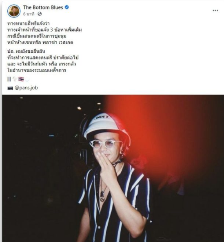Open the three-dot post options menu
Viewport: 224px width, 242px height.
point(215,11)
